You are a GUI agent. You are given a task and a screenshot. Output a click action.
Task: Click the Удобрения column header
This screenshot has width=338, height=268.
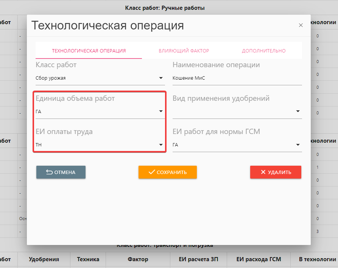coord(44,259)
